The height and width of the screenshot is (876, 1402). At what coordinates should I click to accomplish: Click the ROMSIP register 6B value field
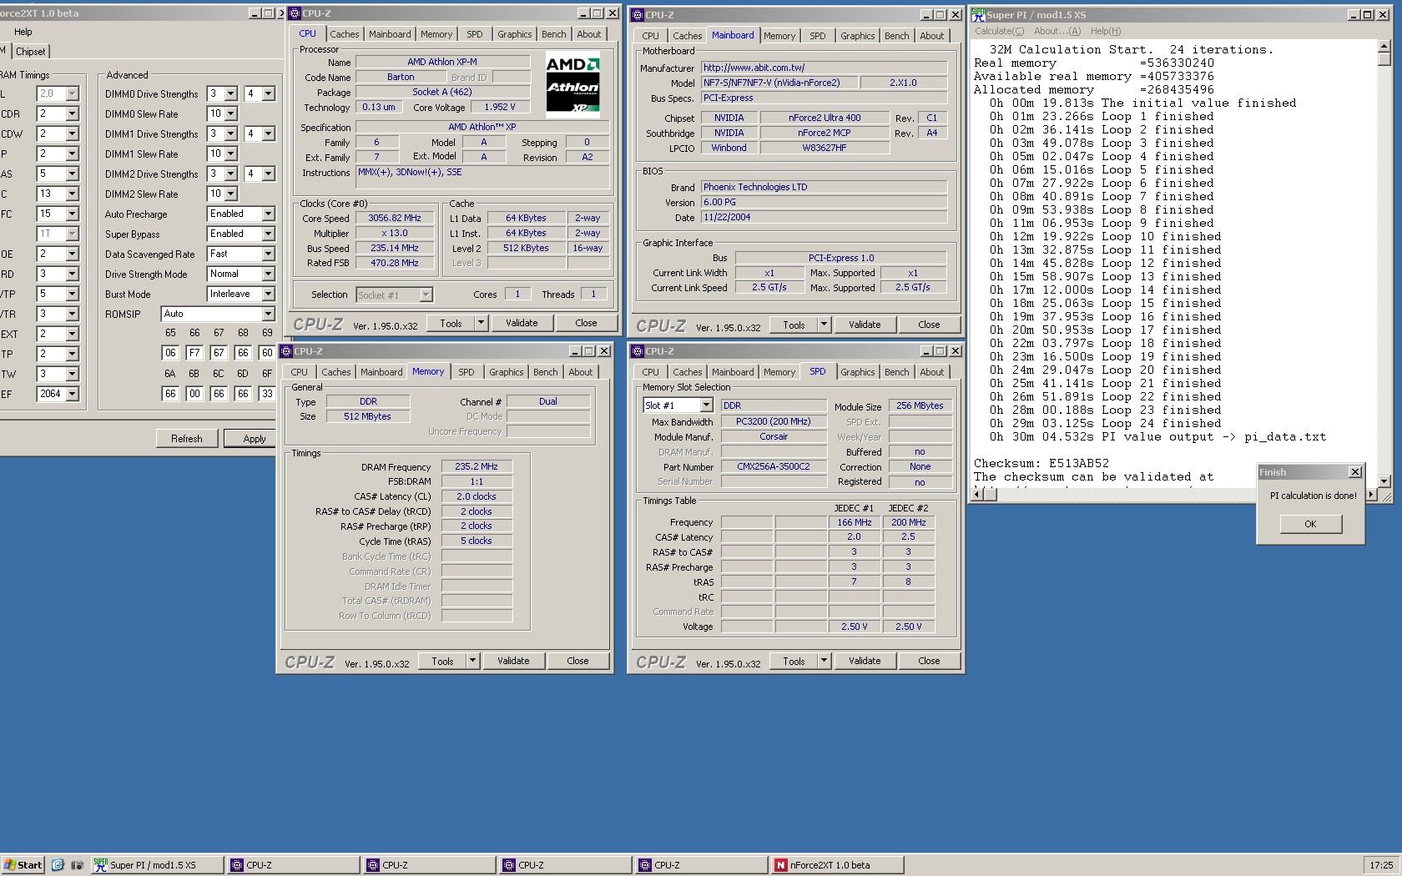pos(194,394)
